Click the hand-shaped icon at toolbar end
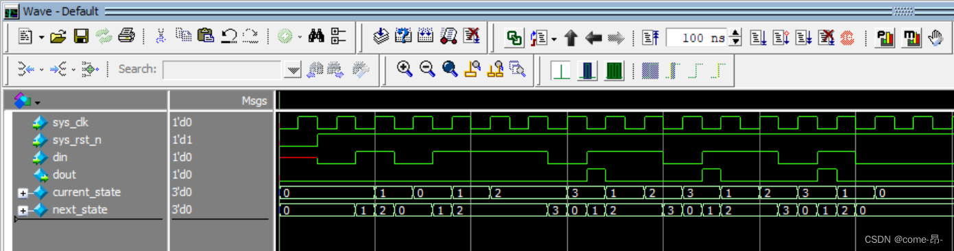This screenshot has height=251, width=954. click(x=935, y=38)
